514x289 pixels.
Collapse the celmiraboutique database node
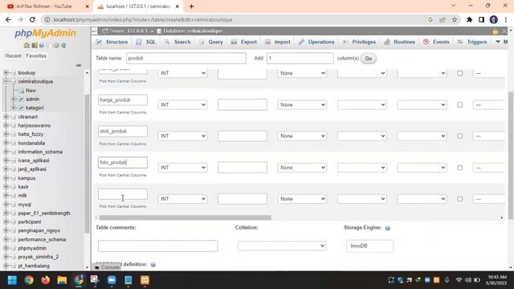6,81
